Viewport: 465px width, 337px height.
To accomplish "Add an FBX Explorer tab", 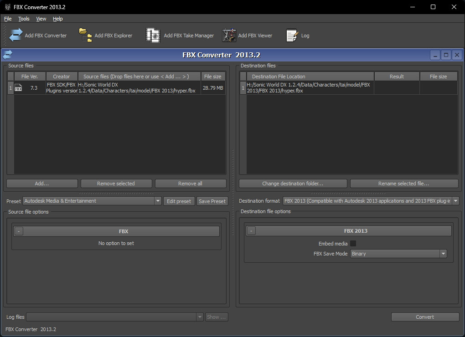I will (106, 35).
